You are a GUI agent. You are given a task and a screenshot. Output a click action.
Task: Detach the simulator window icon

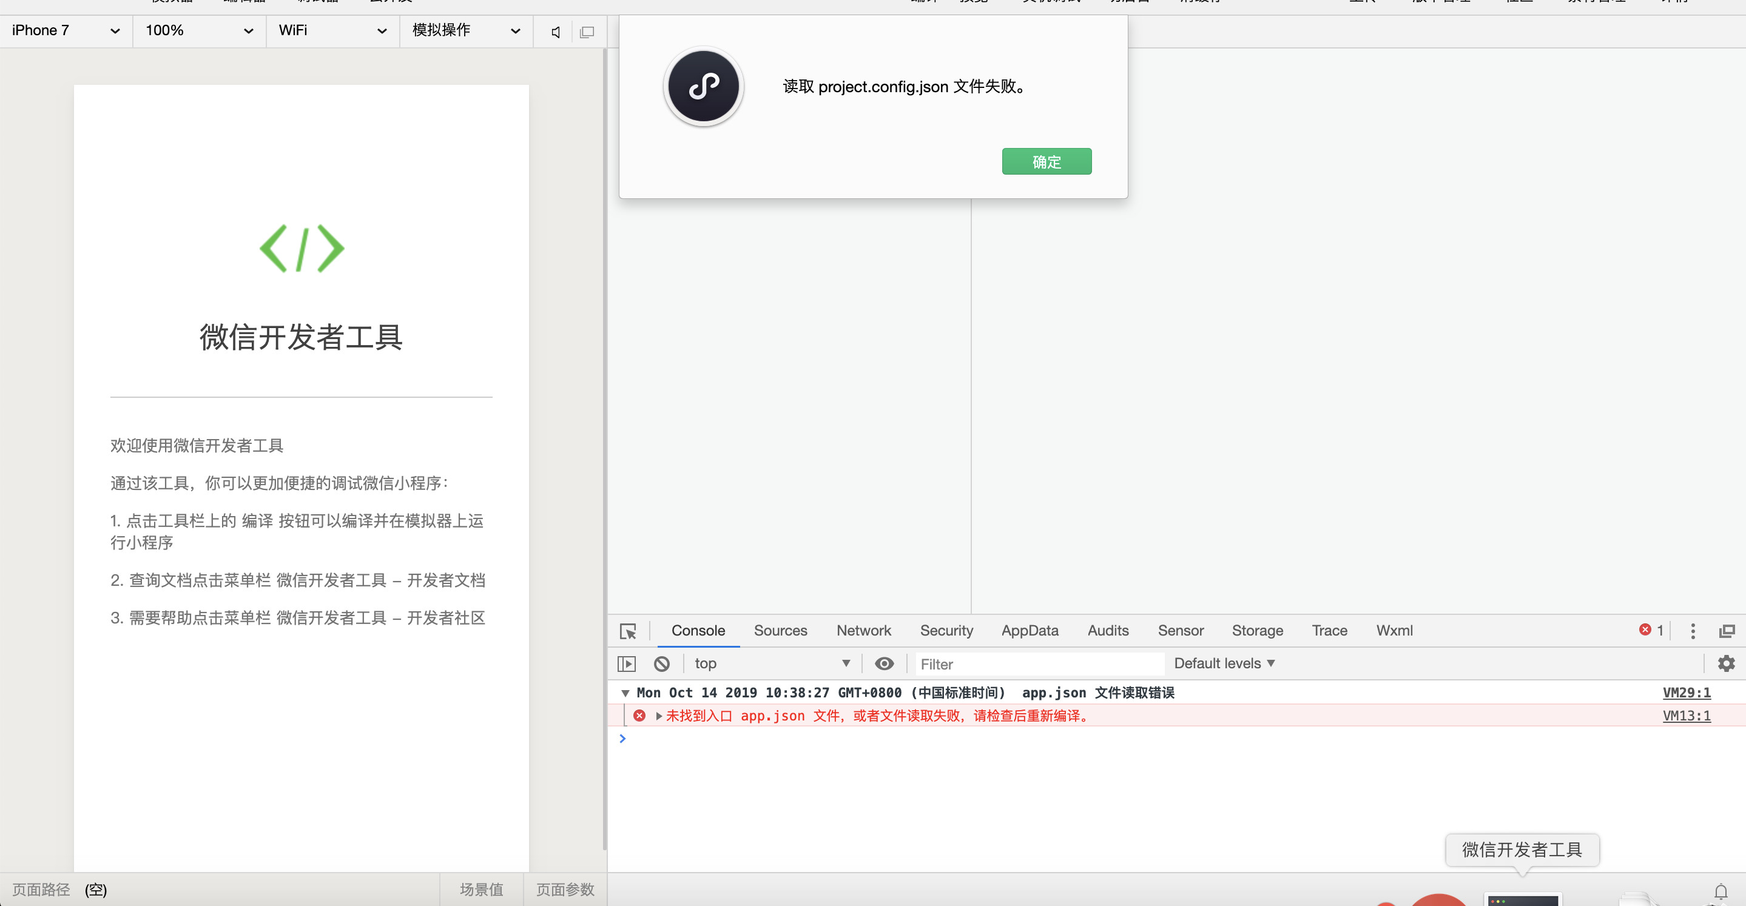(587, 32)
